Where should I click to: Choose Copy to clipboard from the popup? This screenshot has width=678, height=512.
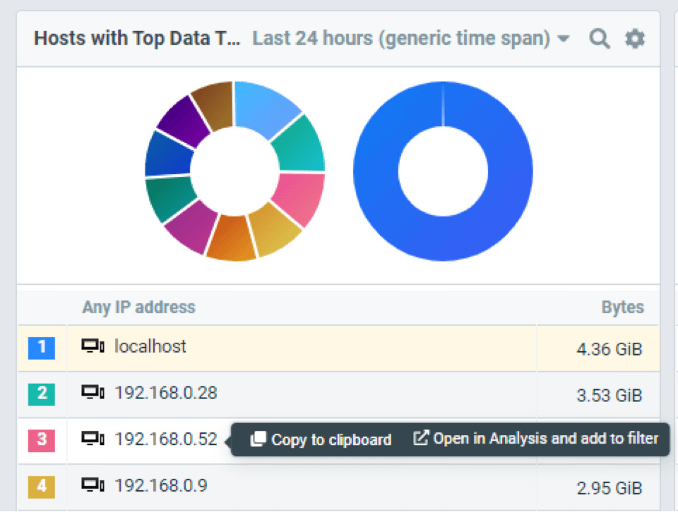point(331,440)
